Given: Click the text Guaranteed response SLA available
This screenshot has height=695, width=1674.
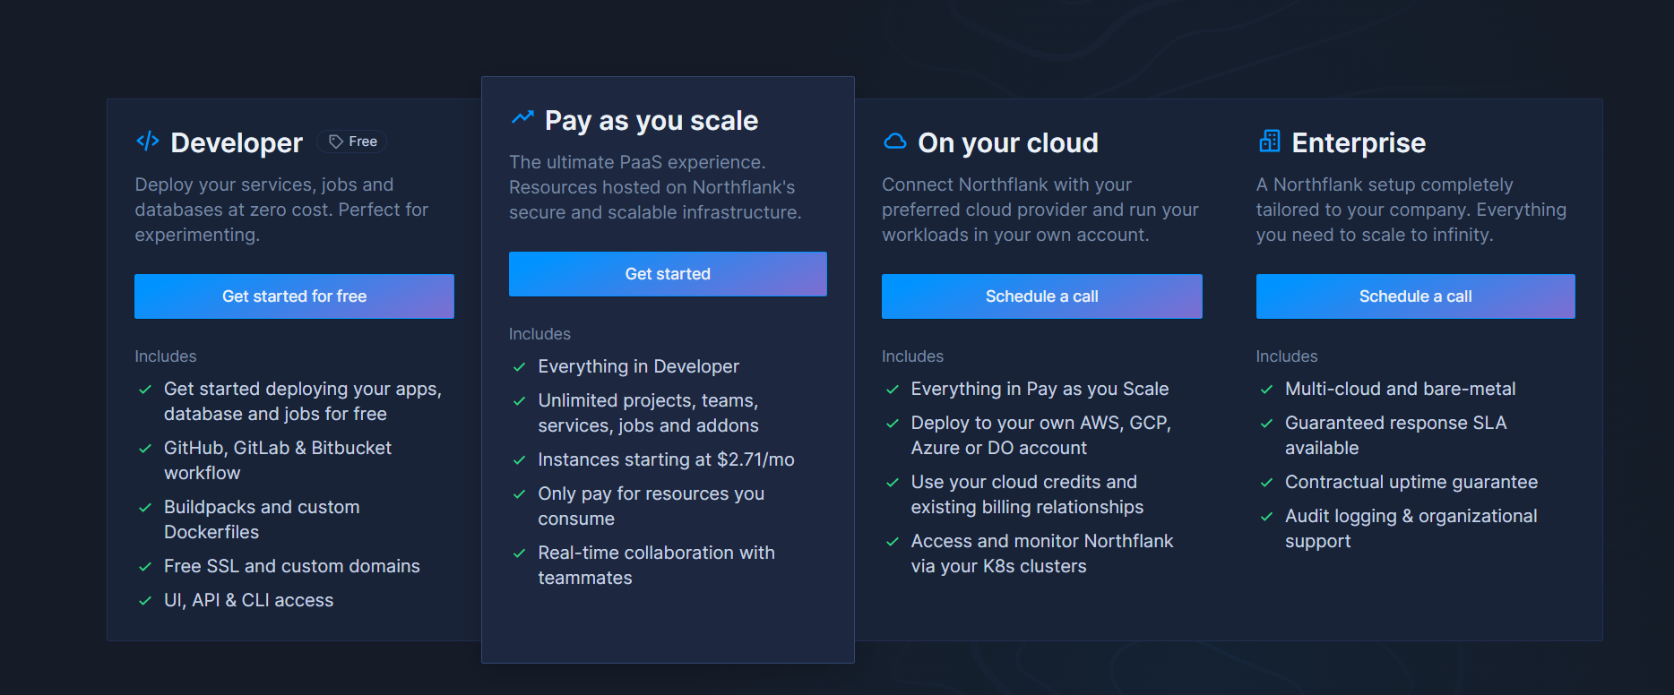Looking at the screenshot, I should coord(1396,435).
